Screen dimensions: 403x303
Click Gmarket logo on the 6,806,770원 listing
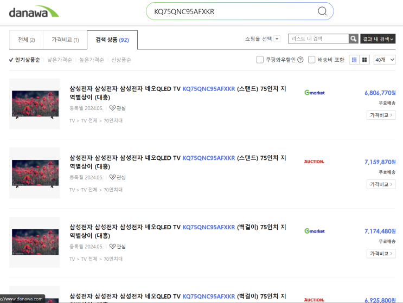click(315, 93)
